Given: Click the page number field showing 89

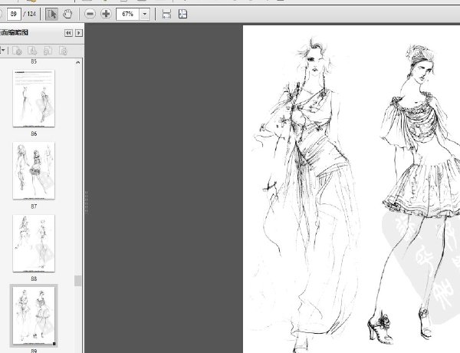Looking at the screenshot, I should click(14, 14).
